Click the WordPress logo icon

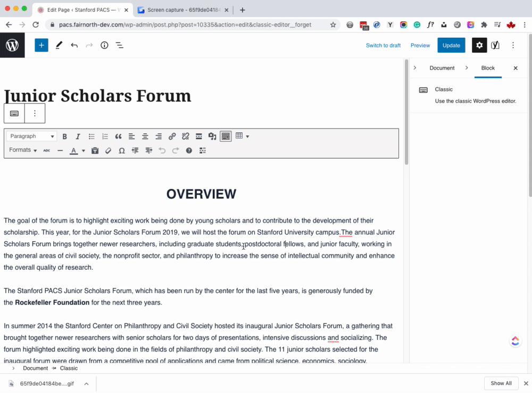click(12, 45)
